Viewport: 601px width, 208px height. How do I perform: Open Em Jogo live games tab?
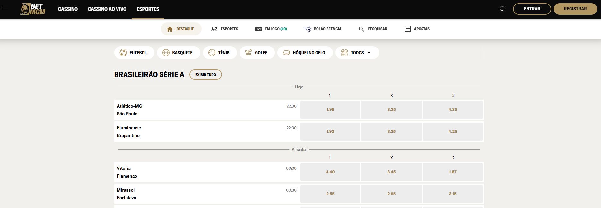point(271,29)
